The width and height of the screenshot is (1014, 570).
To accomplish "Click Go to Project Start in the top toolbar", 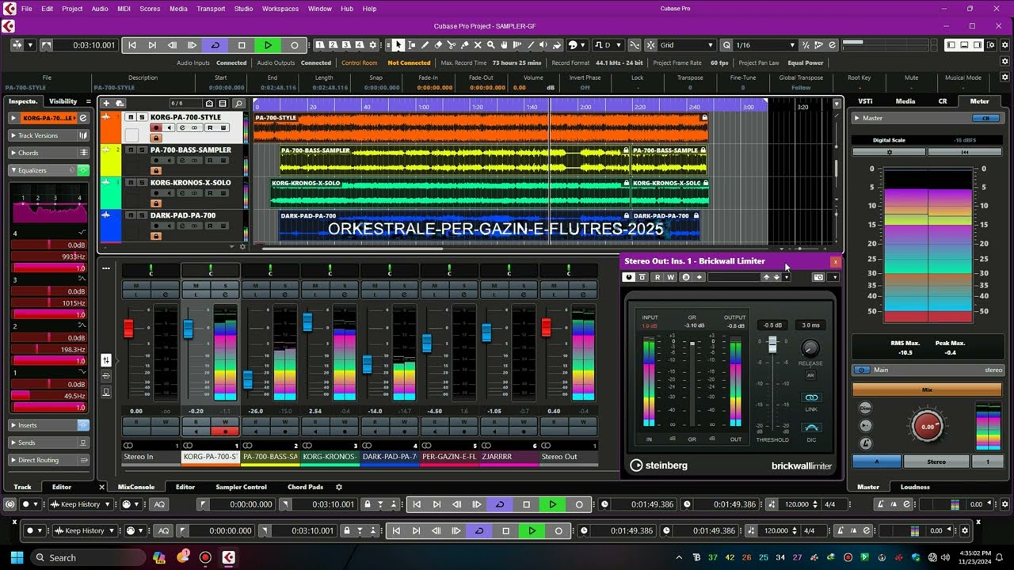I will [x=132, y=45].
